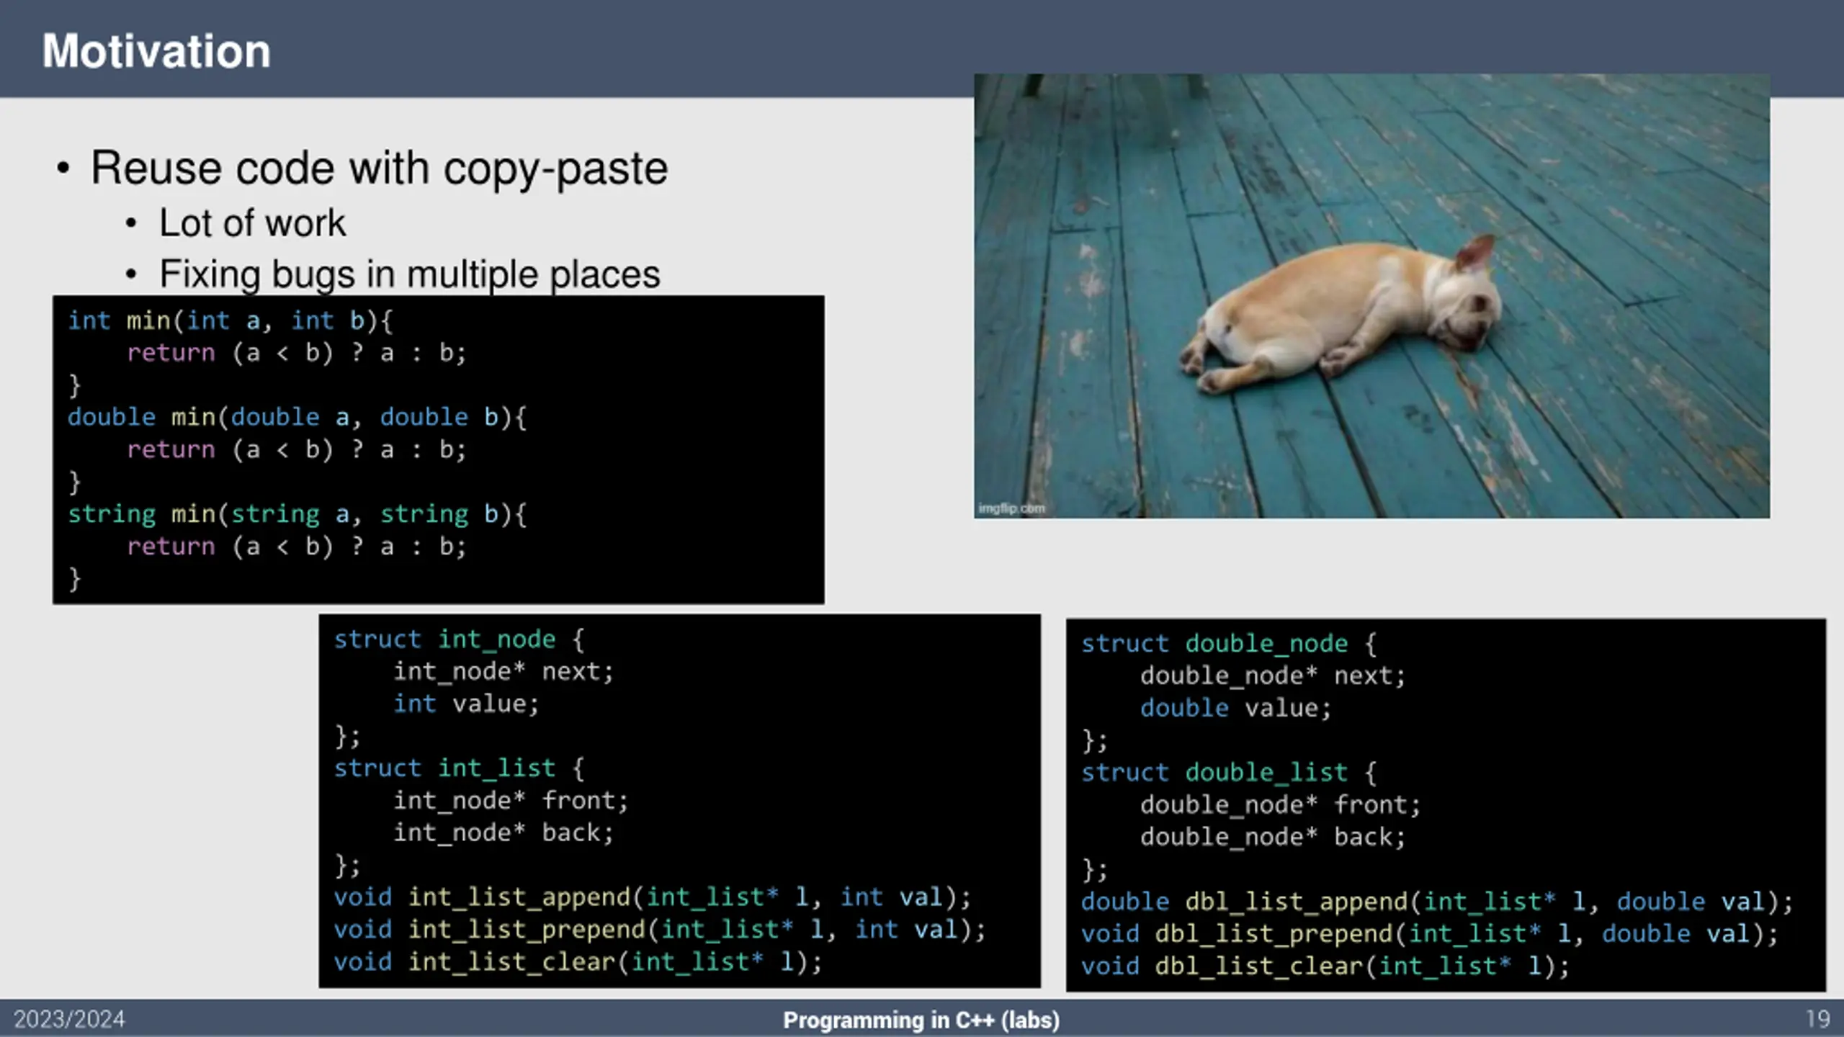
Task: Click the dbl_list_clear function declaration
Action: pos(1325,966)
